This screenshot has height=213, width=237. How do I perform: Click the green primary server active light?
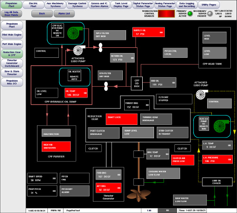(x=190, y=14)
